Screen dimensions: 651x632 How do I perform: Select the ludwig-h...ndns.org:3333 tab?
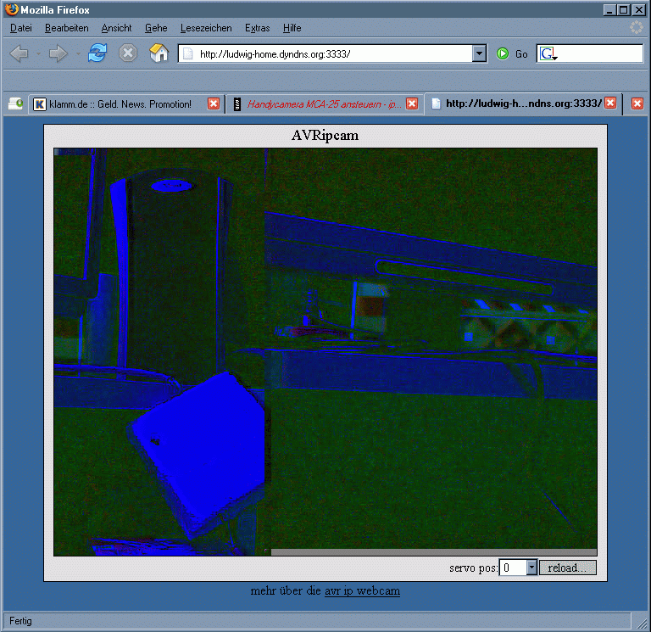523,103
